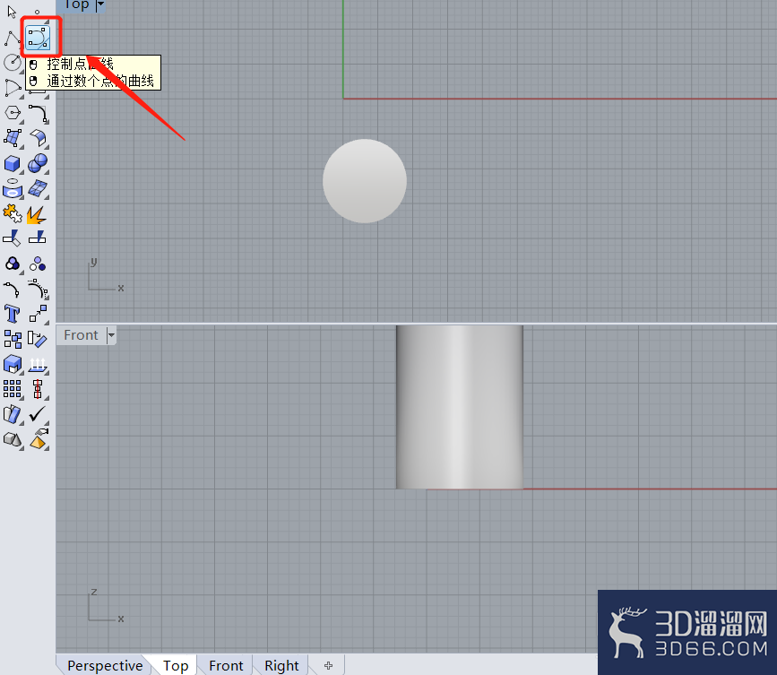Select the circle object in Top view
Viewport: 777px width, 675px height.
[365, 181]
